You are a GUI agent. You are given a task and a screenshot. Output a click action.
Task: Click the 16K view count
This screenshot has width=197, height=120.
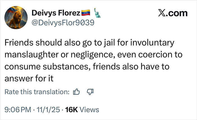pyautogui.click(x=71, y=108)
